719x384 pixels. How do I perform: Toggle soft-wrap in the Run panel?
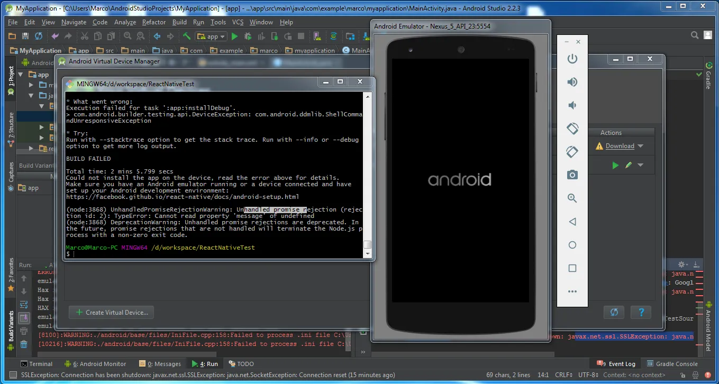tap(24, 305)
